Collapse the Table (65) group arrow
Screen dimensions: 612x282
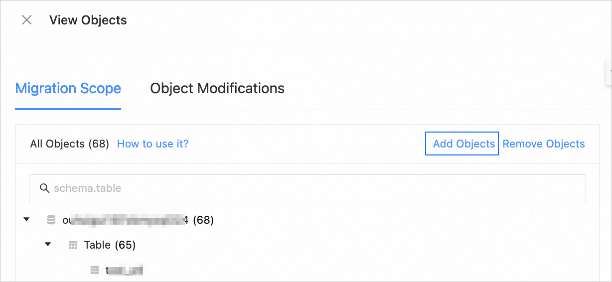pyautogui.click(x=48, y=245)
